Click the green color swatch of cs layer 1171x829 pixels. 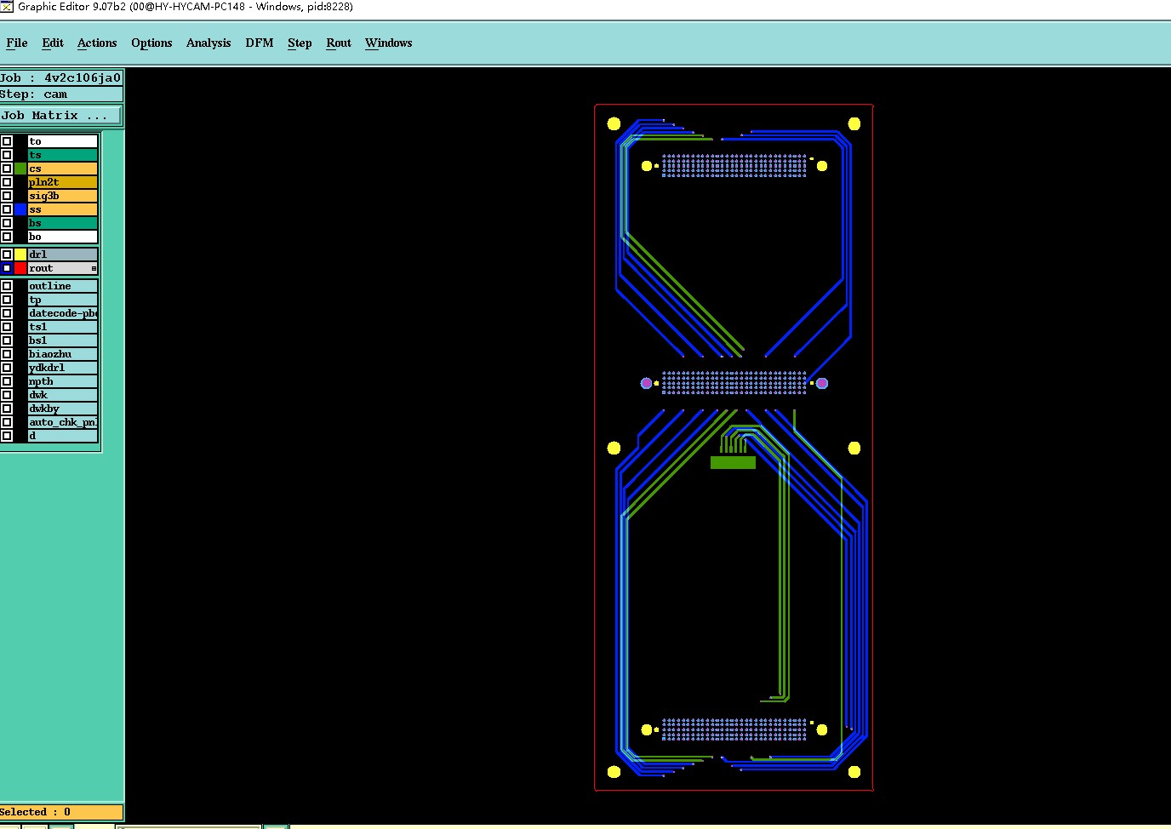(x=20, y=169)
